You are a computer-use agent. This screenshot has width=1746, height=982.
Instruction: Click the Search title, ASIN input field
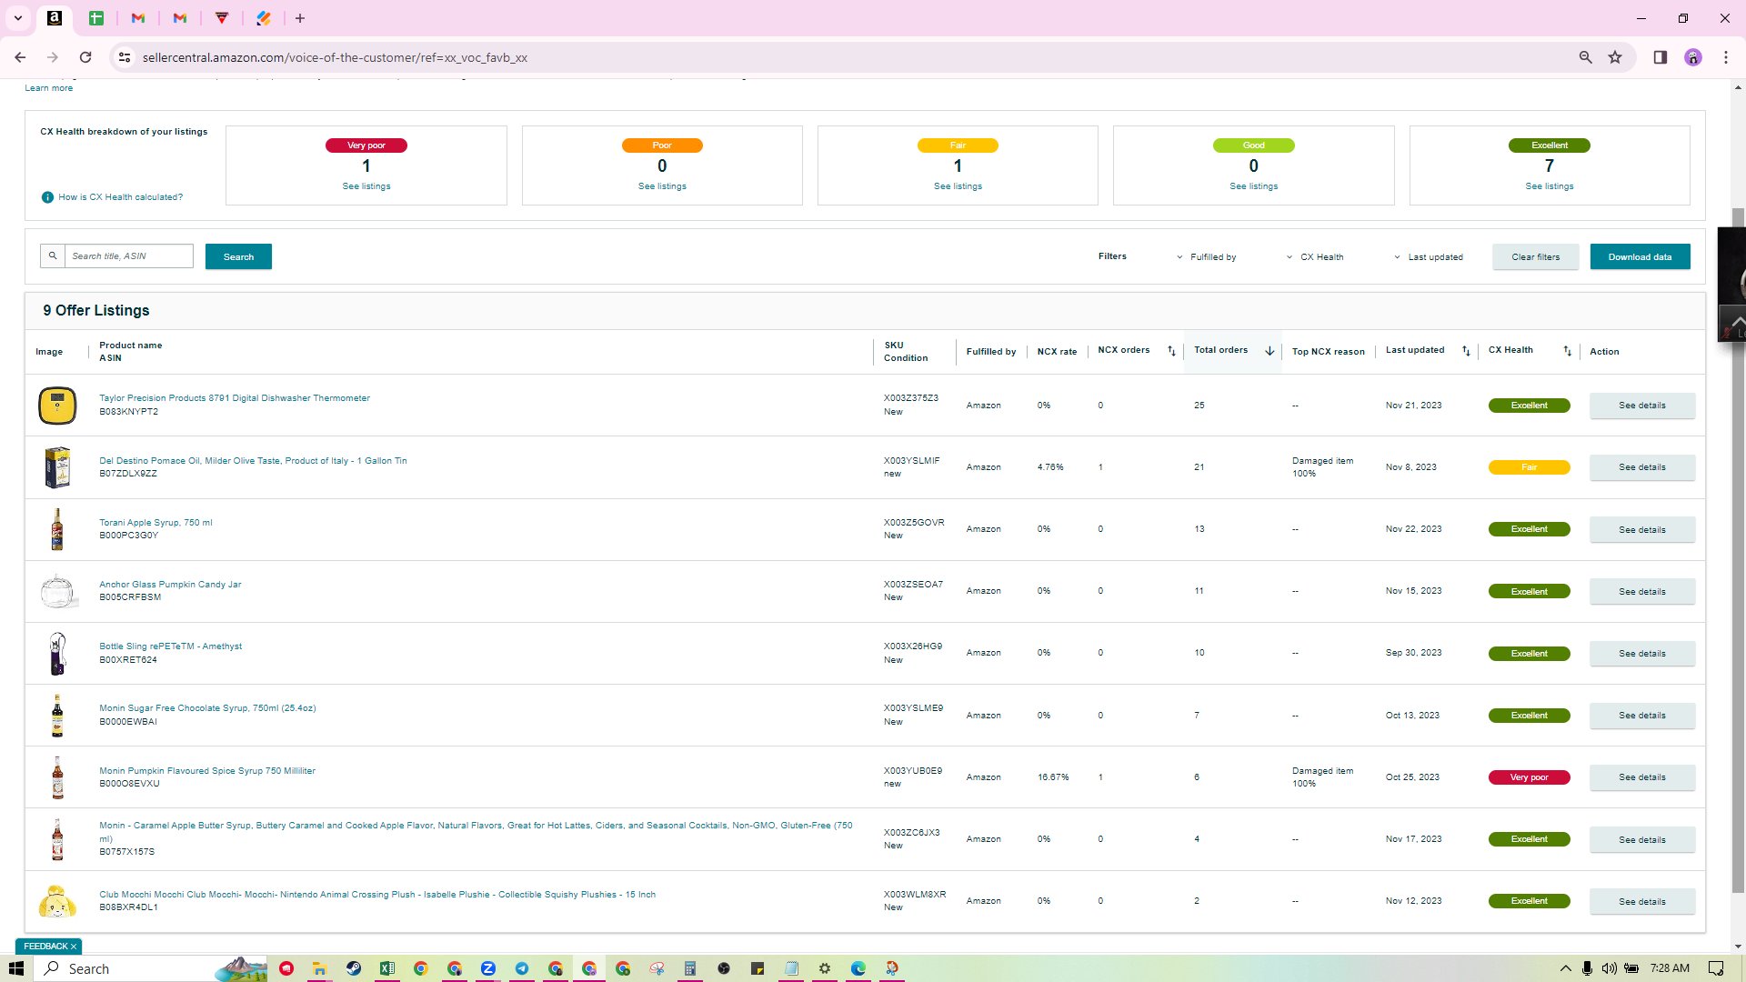tap(129, 256)
